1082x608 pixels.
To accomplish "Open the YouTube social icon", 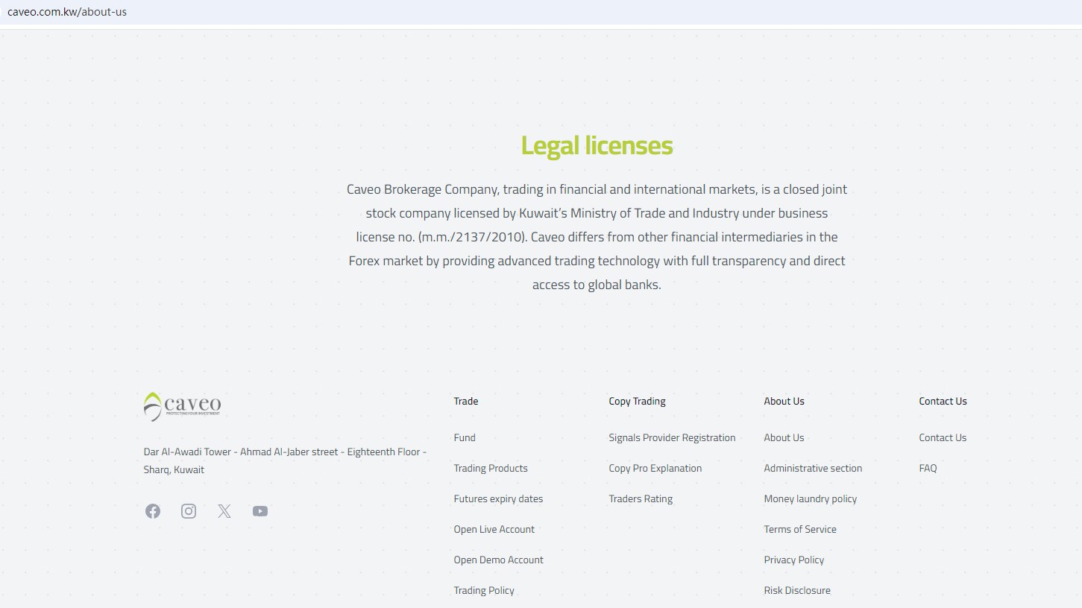I will (260, 511).
